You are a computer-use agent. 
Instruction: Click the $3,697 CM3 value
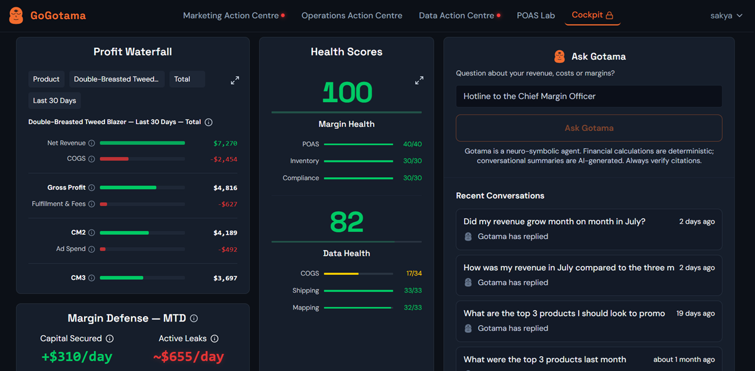pyautogui.click(x=225, y=278)
